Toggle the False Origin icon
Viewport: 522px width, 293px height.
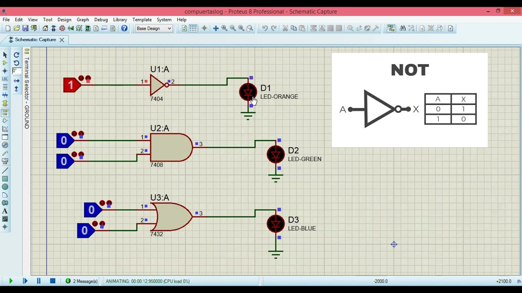204,28
